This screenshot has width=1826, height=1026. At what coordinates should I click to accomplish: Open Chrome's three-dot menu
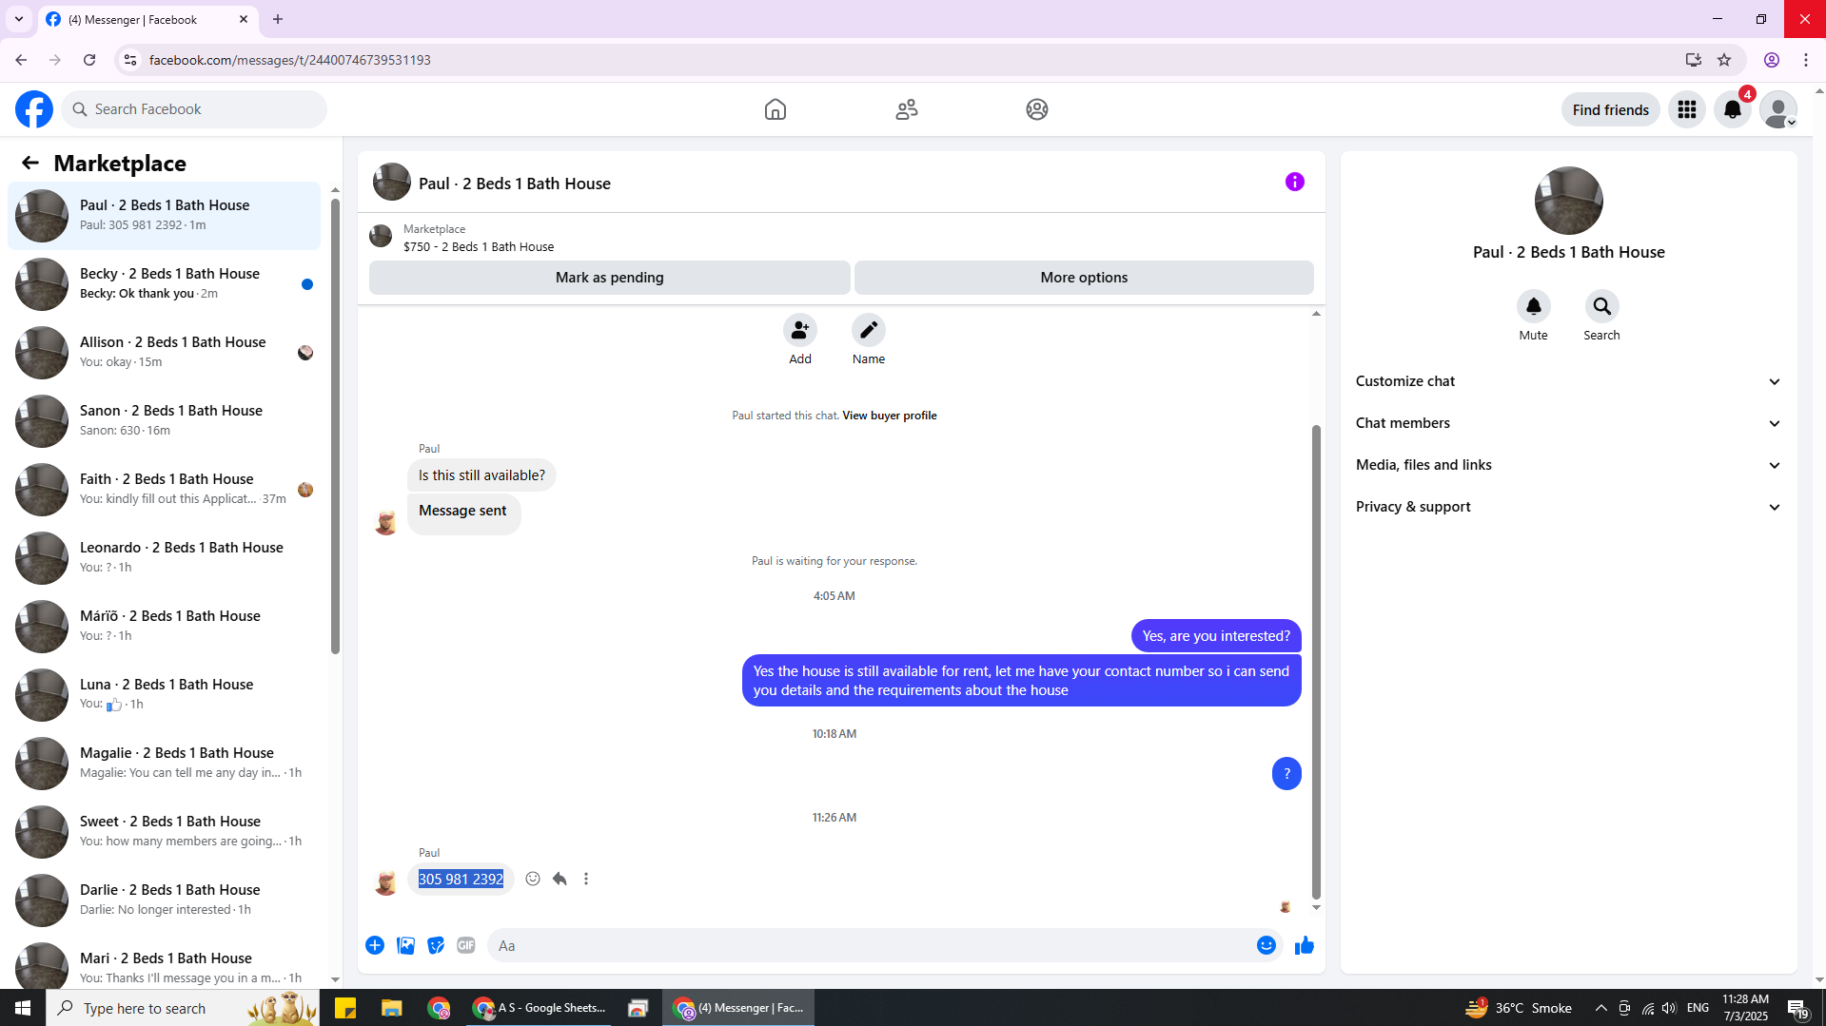pos(1806,60)
